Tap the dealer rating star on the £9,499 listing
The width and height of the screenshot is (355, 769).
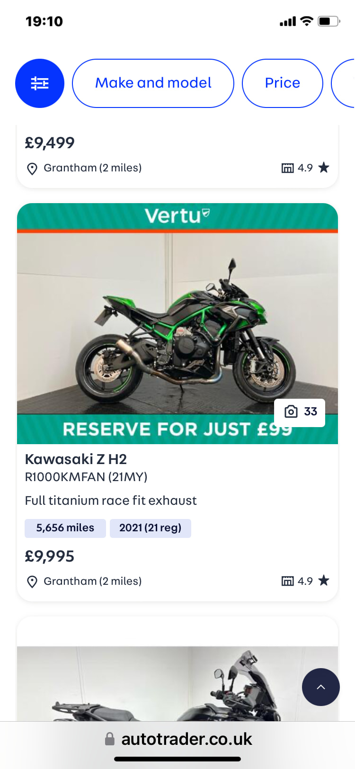pos(324,168)
